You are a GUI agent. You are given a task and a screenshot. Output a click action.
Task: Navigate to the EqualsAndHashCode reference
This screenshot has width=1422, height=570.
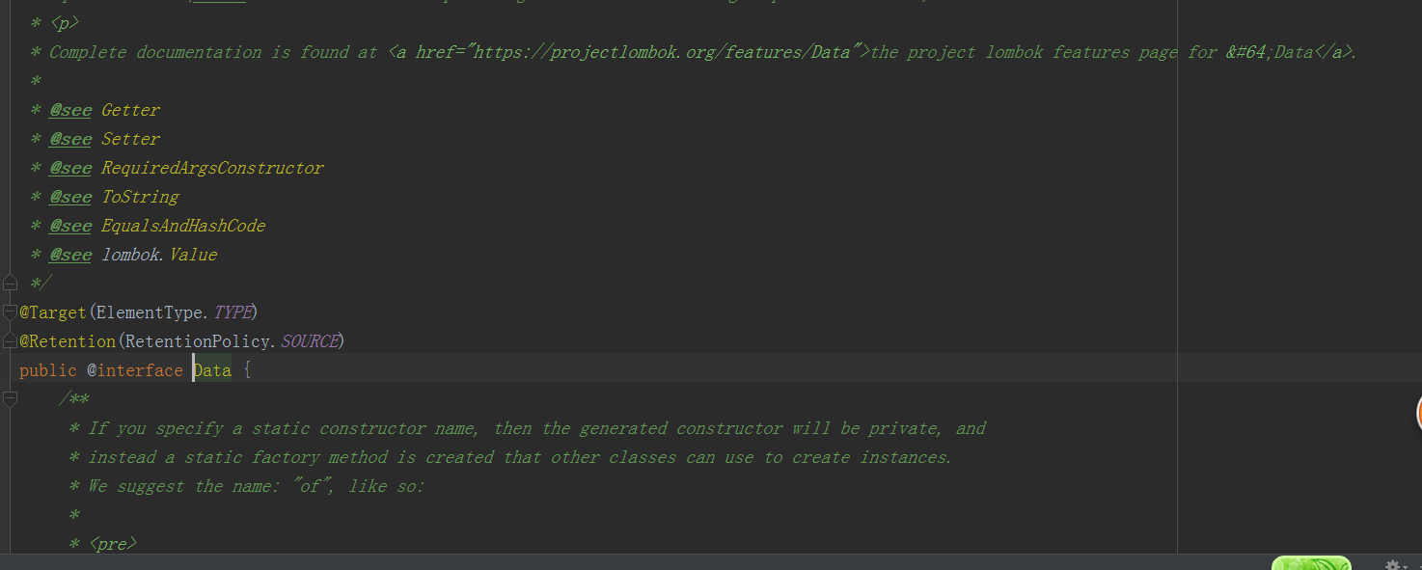(183, 226)
